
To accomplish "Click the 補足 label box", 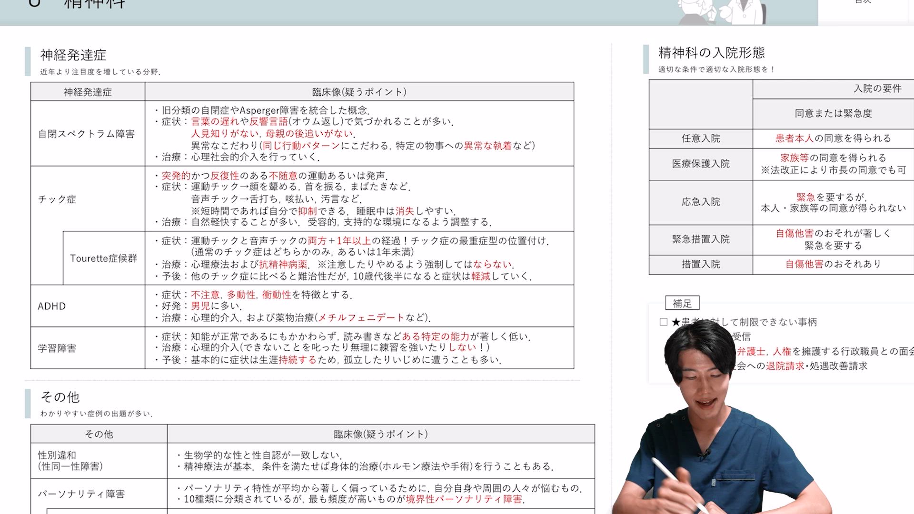I will [682, 303].
